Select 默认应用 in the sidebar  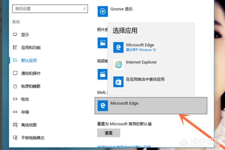tap(29, 60)
